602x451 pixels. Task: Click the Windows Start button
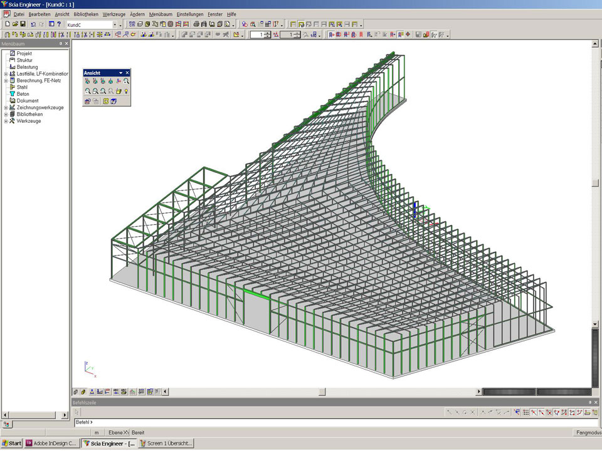pyautogui.click(x=11, y=443)
